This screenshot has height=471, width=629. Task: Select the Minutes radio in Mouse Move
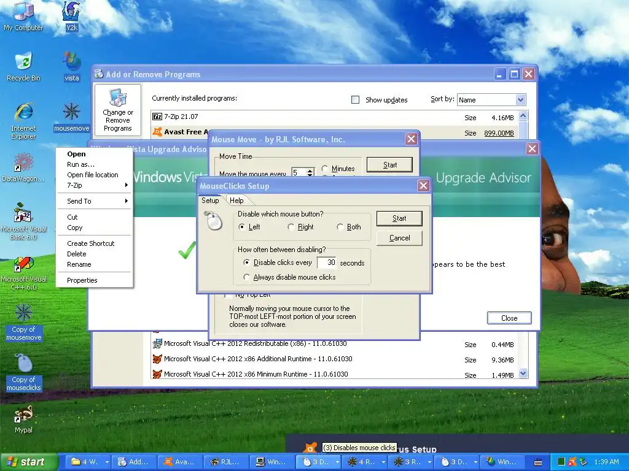(324, 168)
